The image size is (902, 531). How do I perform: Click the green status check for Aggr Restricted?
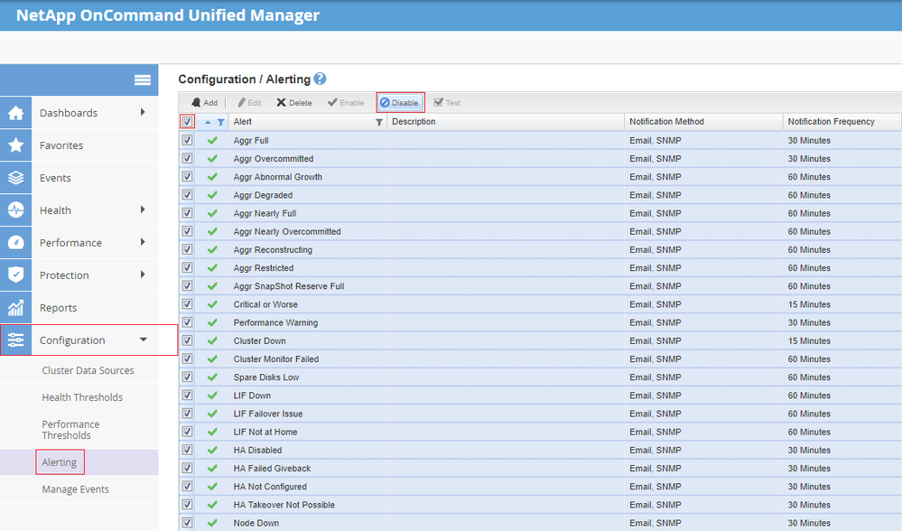[212, 268]
